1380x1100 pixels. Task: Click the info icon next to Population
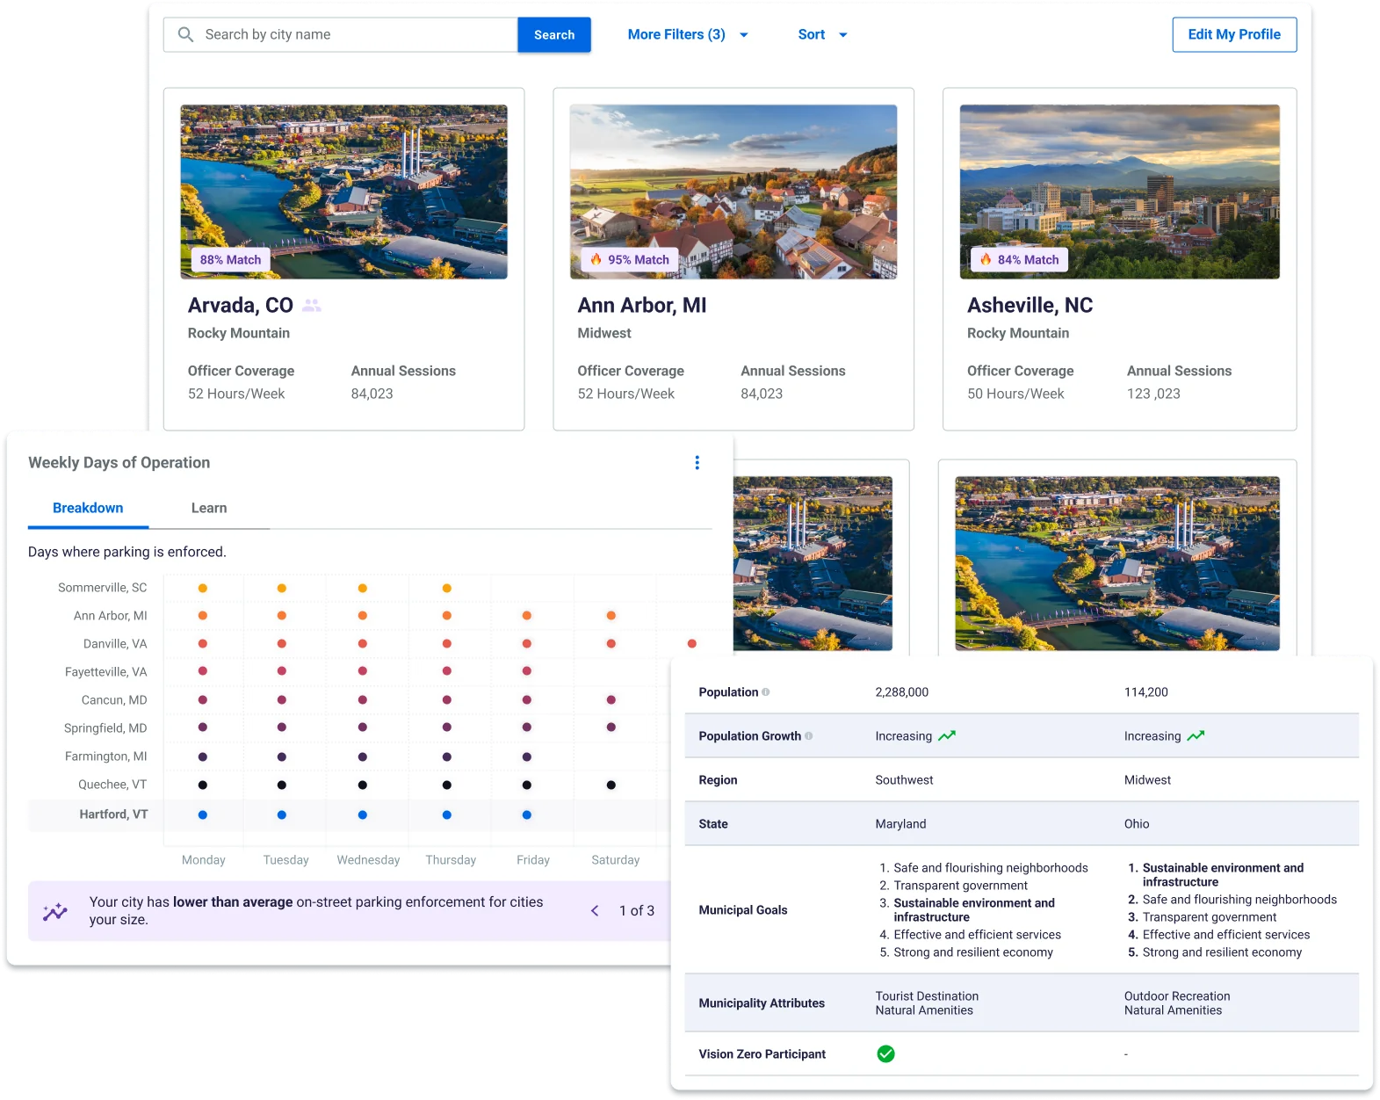tap(766, 692)
